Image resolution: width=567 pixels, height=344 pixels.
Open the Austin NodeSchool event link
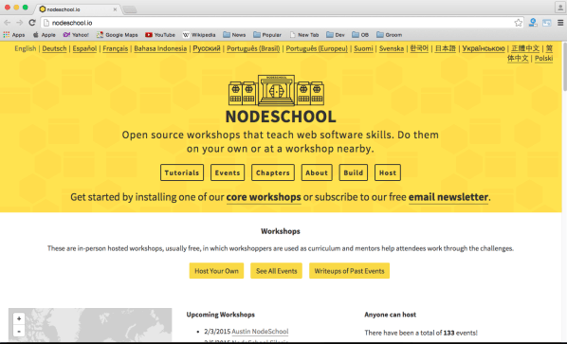click(260, 332)
